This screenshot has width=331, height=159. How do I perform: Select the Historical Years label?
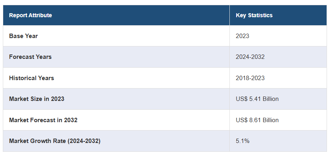(31, 78)
